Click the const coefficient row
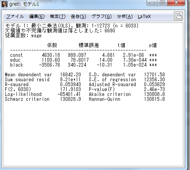 (x=84, y=55)
